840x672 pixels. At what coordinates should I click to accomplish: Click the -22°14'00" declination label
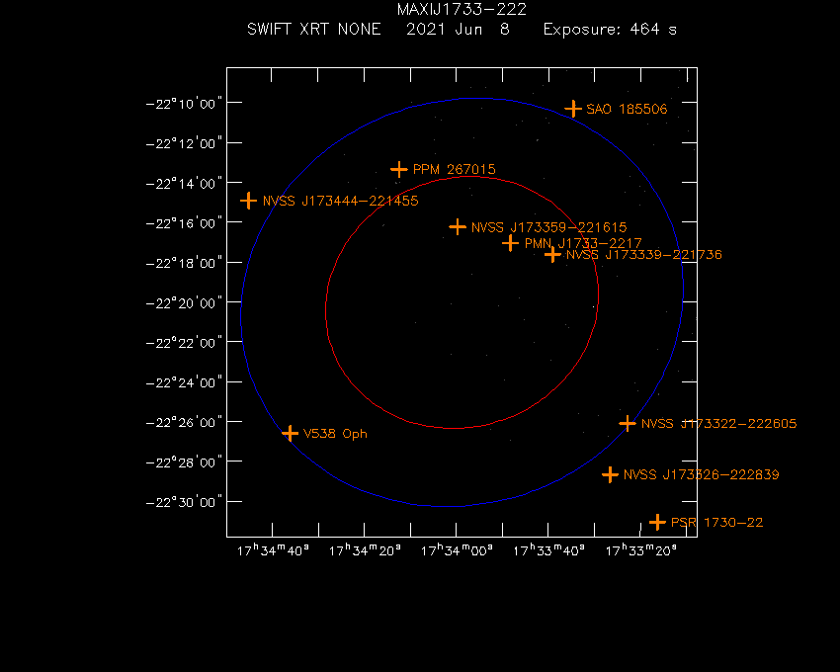(x=184, y=183)
